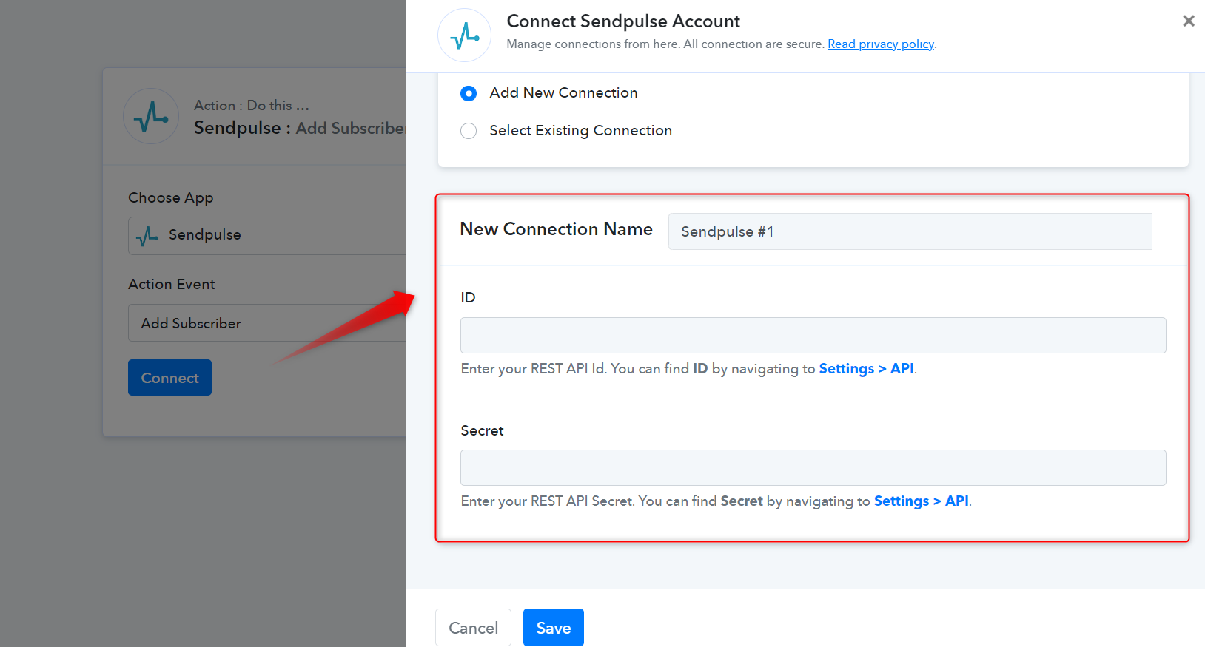The height and width of the screenshot is (647, 1205).
Task: Choose Select Existing Connection radio option
Action: [x=469, y=131]
